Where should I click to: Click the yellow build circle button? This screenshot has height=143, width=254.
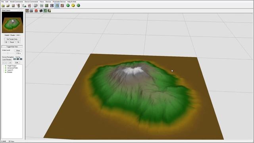click(x=73, y=6)
